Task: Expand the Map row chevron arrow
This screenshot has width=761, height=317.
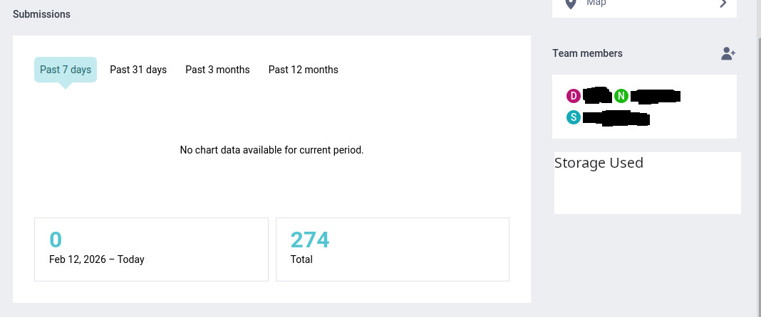Action: [x=723, y=4]
